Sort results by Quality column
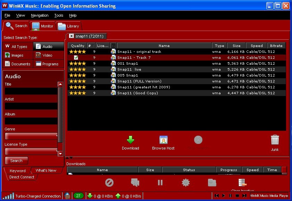Image resolution: width=292 pixels, height=201 pixels. tap(77, 46)
